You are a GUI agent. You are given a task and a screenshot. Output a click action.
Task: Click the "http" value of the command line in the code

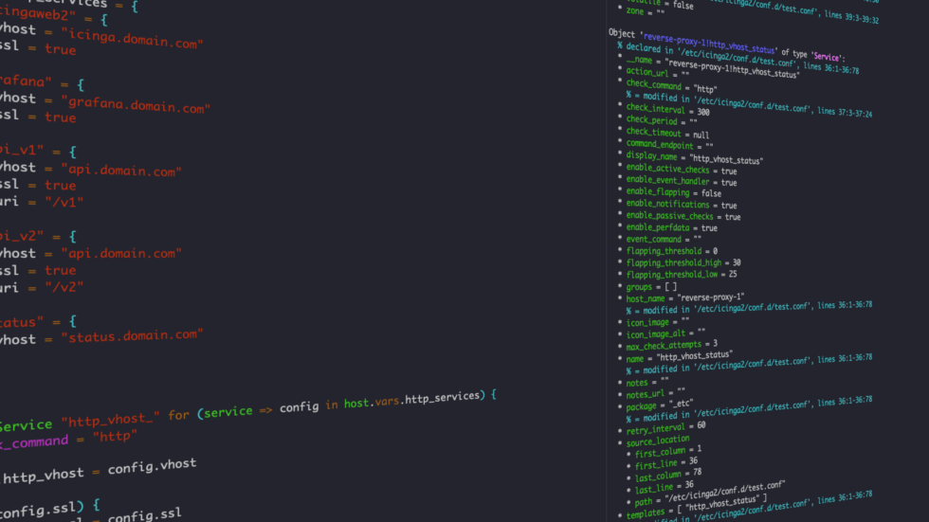[x=115, y=437]
